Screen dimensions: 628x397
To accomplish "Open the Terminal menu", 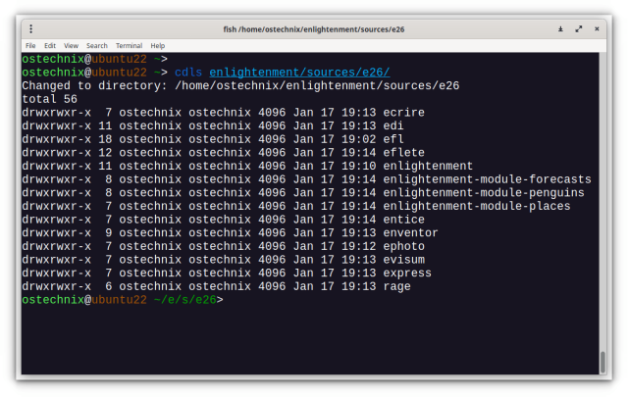I will click(129, 46).
